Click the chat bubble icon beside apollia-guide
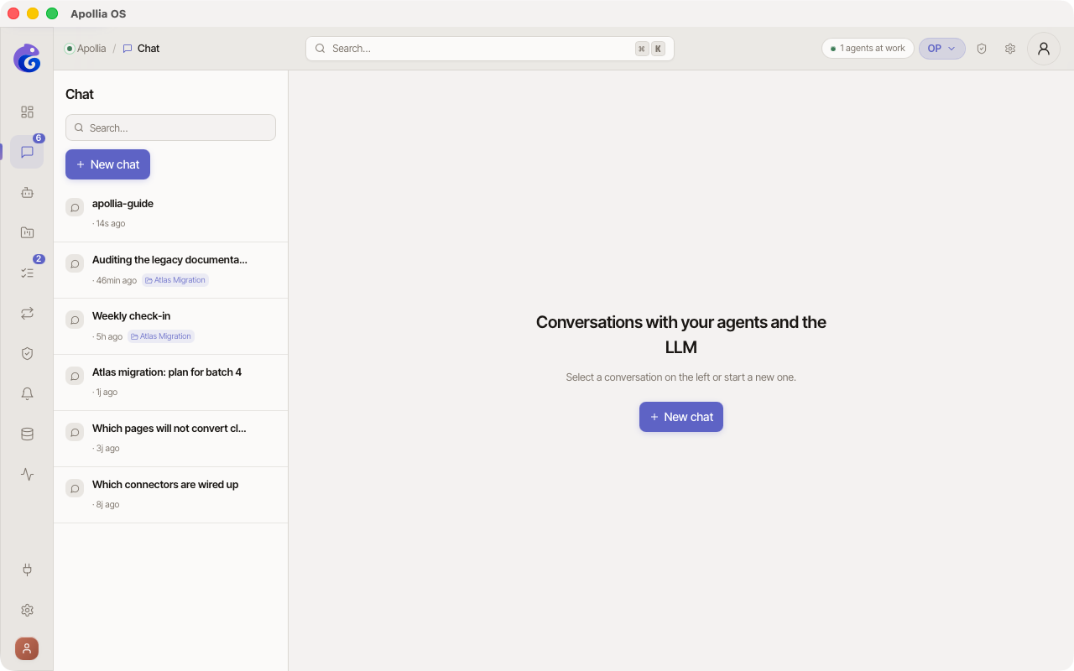 [x=75, y=207]
